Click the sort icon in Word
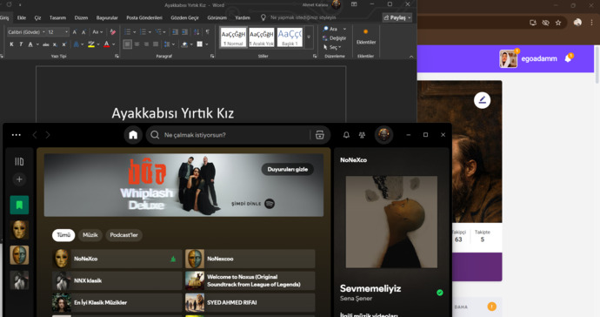 coord(197,32)
